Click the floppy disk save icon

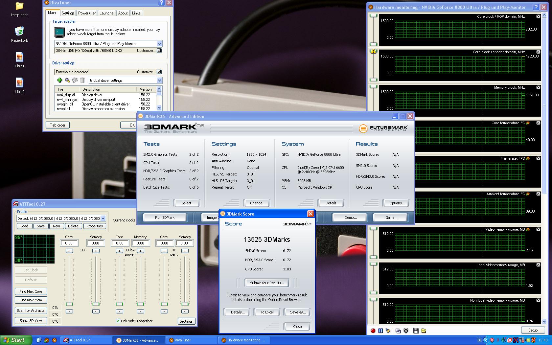[x=416, y=331]
